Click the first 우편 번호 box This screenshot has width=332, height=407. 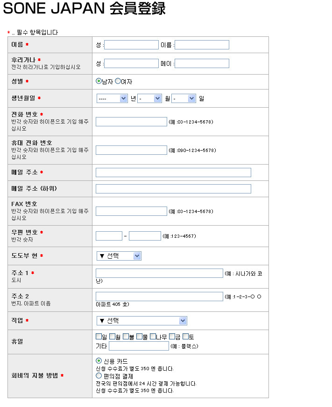point(109,236)
